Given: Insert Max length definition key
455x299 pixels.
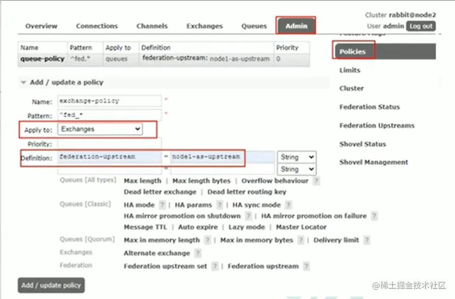Looking at the screenshot, I should (143, 181).
